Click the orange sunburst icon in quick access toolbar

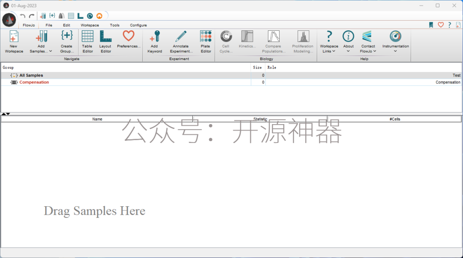(x=99, y=16)
